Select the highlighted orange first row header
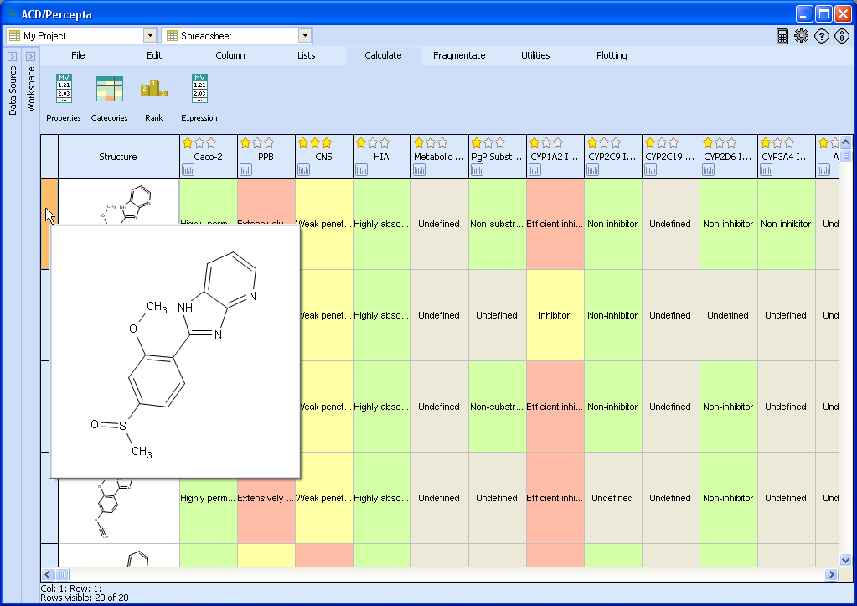857x606 pixels. click(x=49, y=224)
